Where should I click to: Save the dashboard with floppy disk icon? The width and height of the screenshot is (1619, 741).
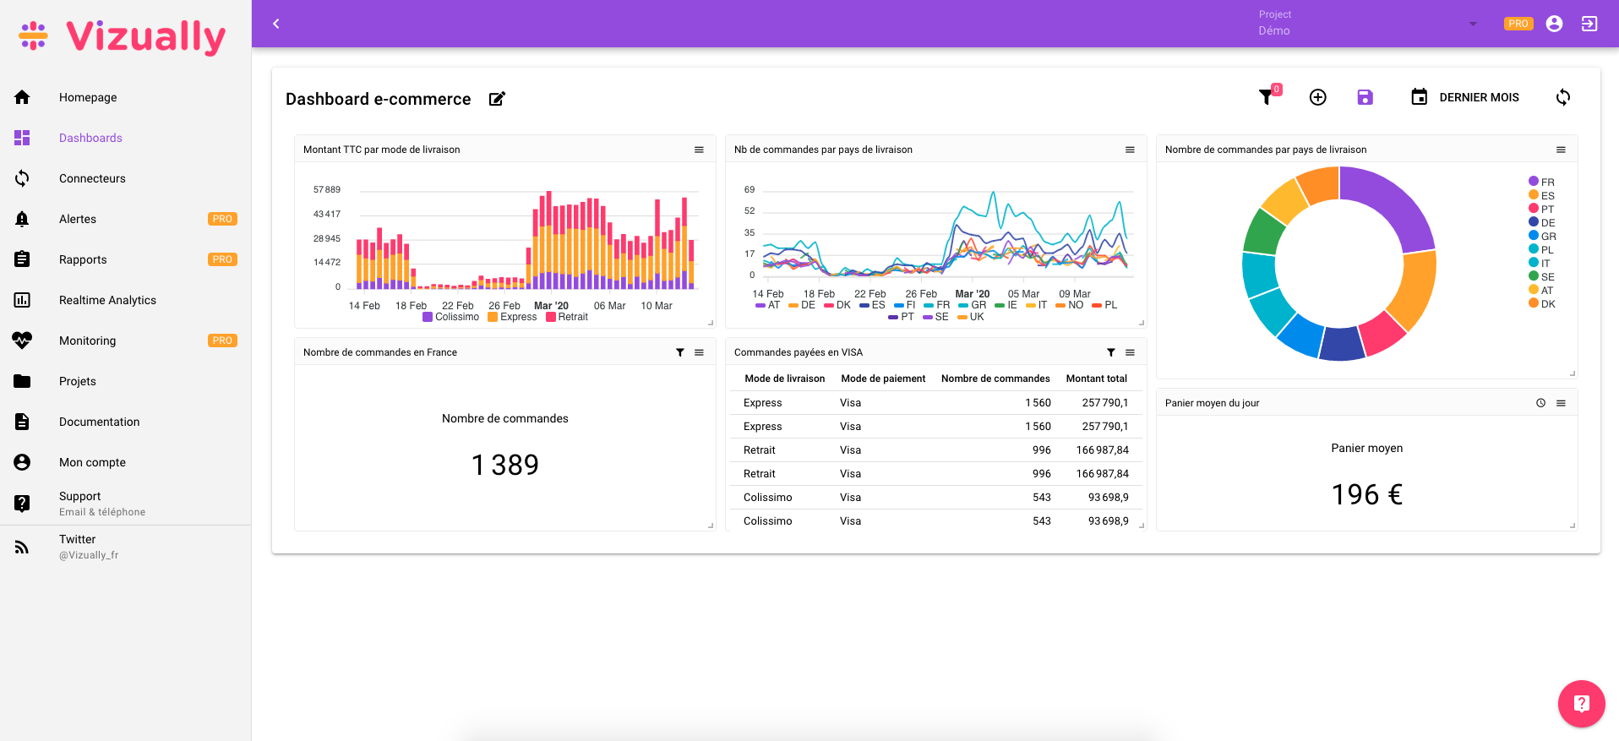tap(1365, 97)
